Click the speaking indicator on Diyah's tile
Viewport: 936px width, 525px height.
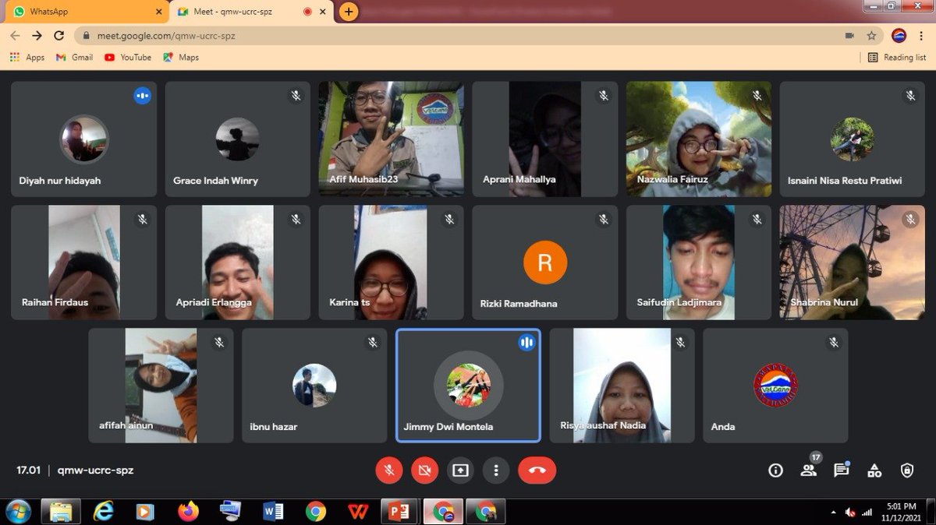pos(142,96)
